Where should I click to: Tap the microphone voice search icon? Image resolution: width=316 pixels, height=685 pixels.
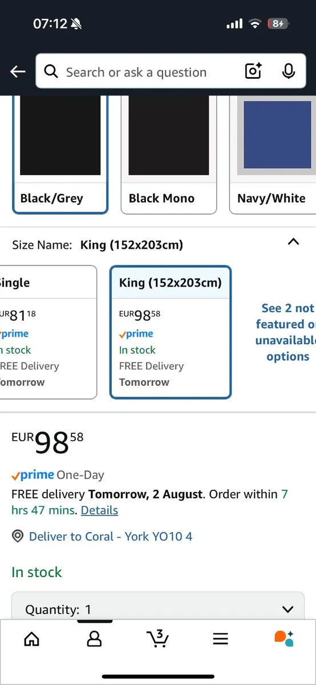(x=289, y=71)
